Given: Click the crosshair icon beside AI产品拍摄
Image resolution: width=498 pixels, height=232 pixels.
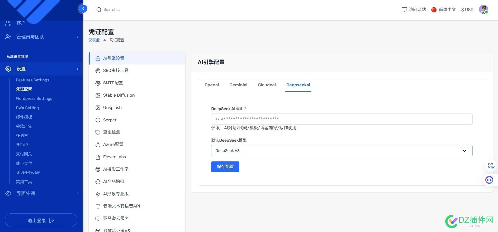Looking at the screenshot, I should pos(98,182).
